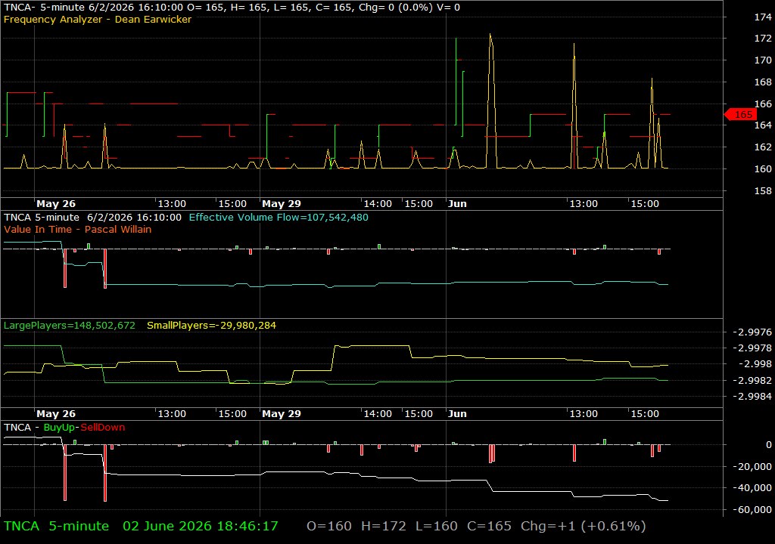Click the red 165 price marker
Viewport: 775px width, 544px height.
point(740,115)
